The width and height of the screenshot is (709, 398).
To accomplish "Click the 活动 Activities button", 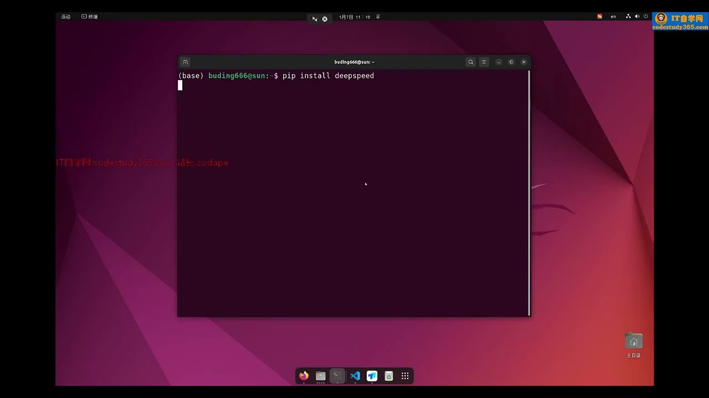I will coord(66,17).
